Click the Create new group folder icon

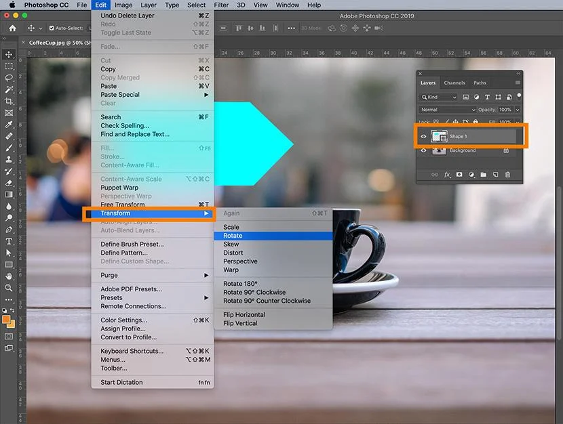(x=483, y=175)
